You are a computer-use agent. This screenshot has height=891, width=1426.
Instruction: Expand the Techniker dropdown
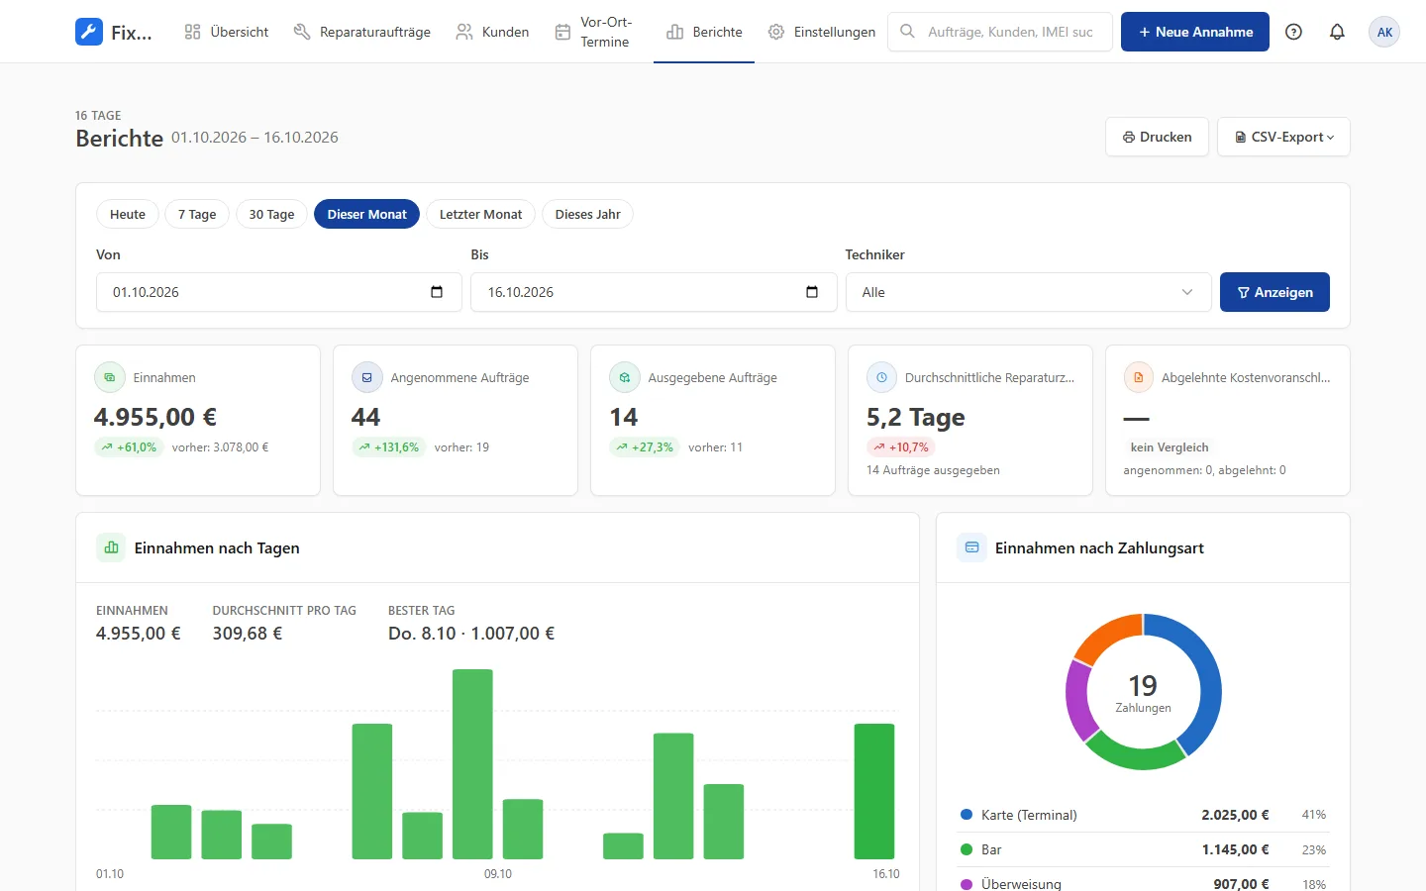1028,292
